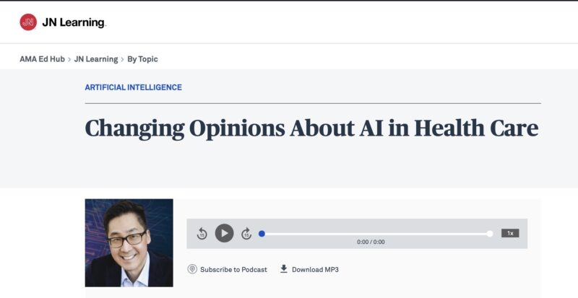Image resolution: width=578 pixels, height=298 pixels.
Task: Change playback speed via 1x button
Action: pyautogui.click(x=510, y=233)
